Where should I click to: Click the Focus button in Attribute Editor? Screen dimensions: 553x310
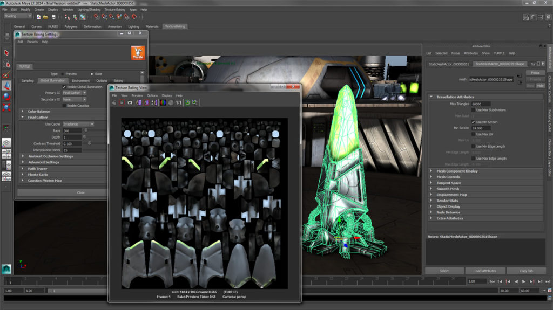[x=535, y=73]
